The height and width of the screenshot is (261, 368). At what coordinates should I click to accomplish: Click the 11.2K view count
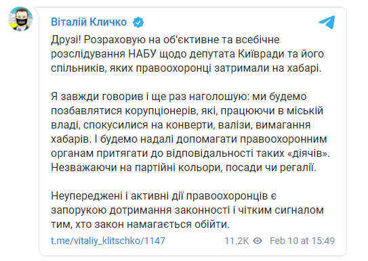coord(237,241)
